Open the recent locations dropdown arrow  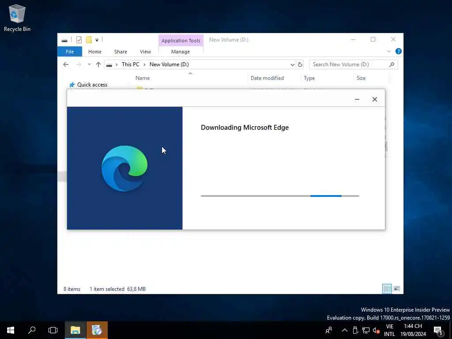pyautogui.click(x=89, y=64)
